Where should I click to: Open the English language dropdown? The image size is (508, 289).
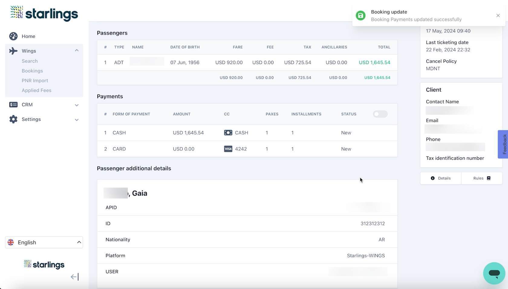(44, 242)
